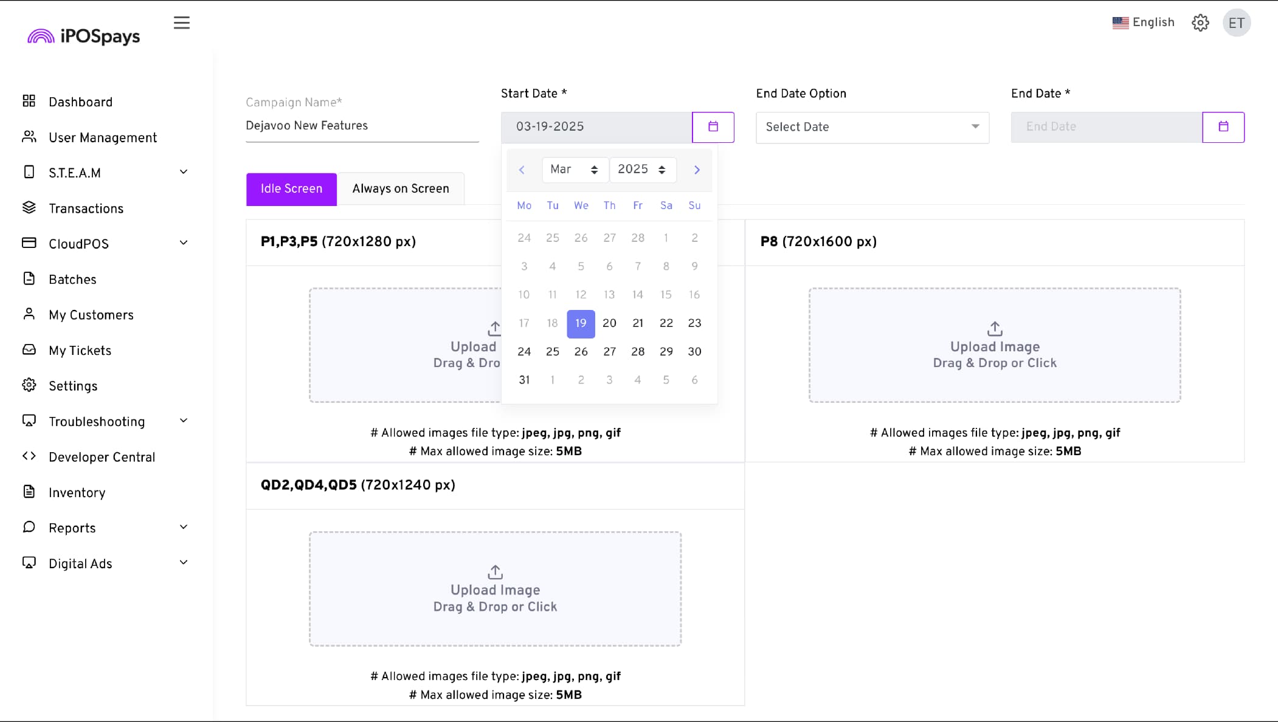Open the 2025 year dropdown
1278x722 pixels.
point(642,170)
